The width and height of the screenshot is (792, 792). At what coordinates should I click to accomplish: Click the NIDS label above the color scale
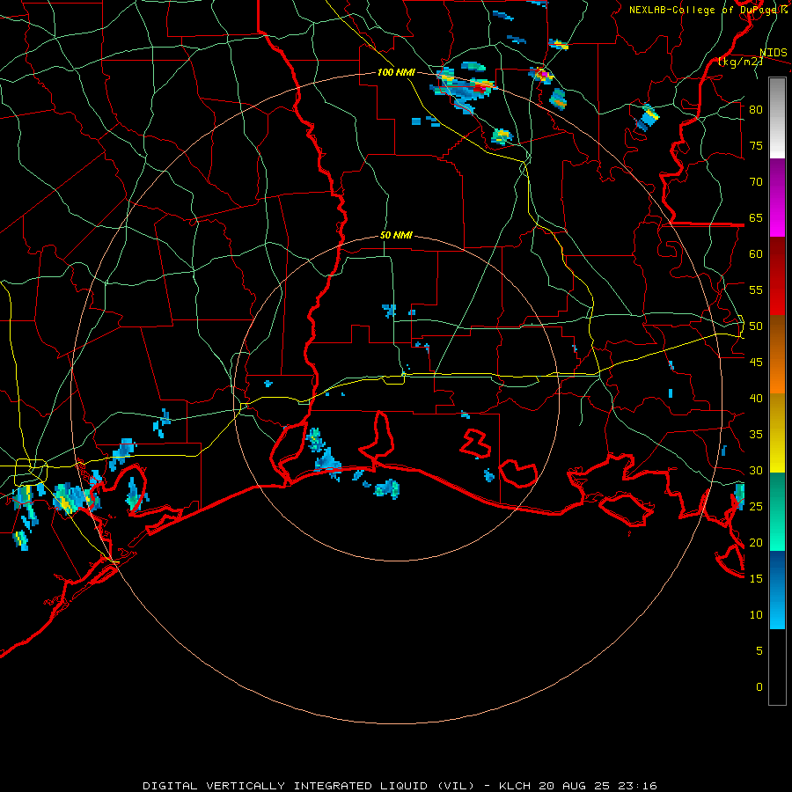[x=774, y=53]
